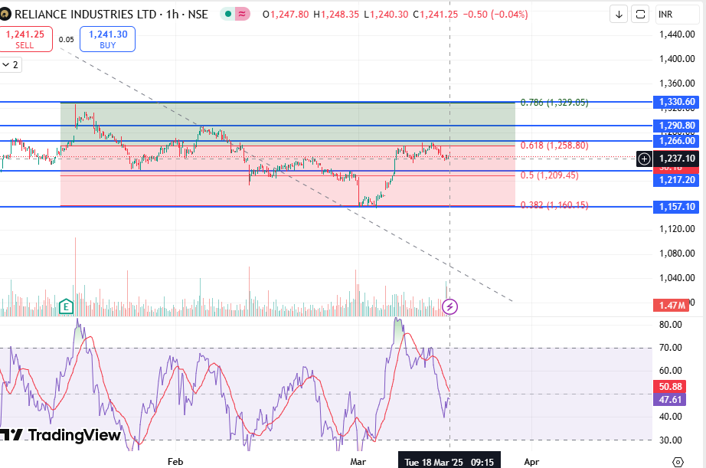Click the Reliance Industries company logo icon
The image size is (706, 468).
click(x=5, y=15)
